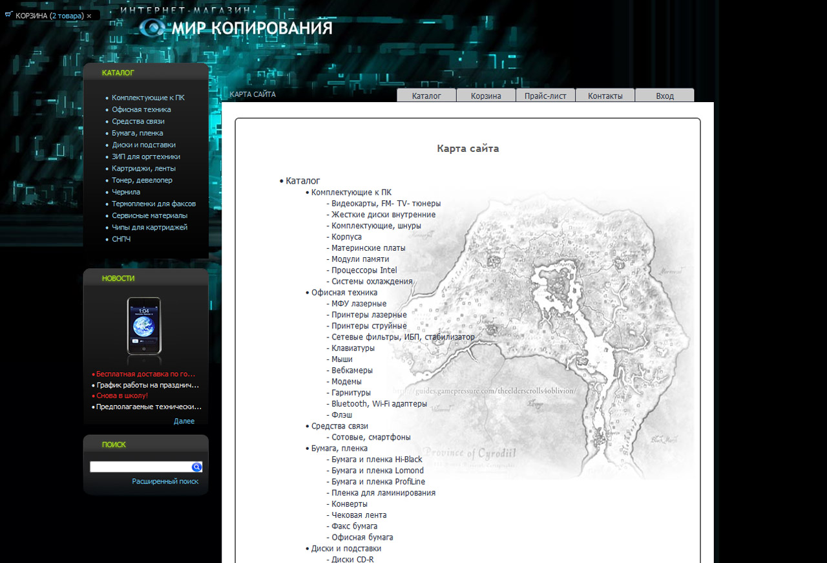The image size is (827, 563).
Task: Open the Мыши site map entry
Action: (342, 359)
